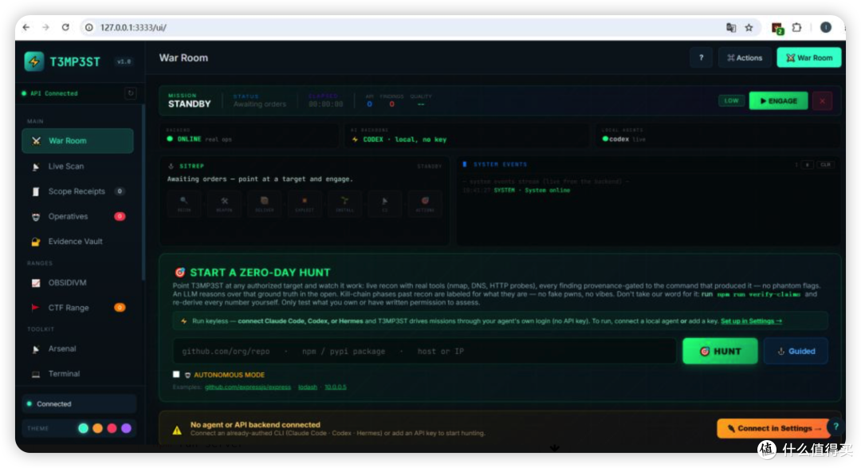This screenshot has height=468, width=861.
Task: Click the War Room button in the header
Action: click(809, 57)
